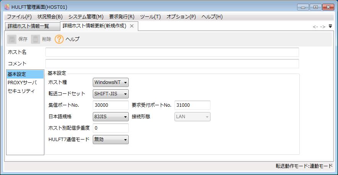The height and width of the screenshot is (175, 338).
Task: Click the 要求受付ポートNo. field showing 31000
Action: tap(192, 105)
